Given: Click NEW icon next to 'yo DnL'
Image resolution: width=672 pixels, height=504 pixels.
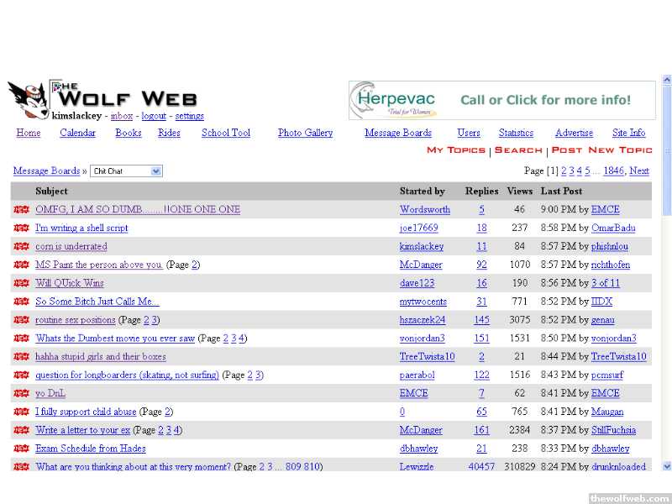Looking at the screenshot, I should click(x=21, y=394).
